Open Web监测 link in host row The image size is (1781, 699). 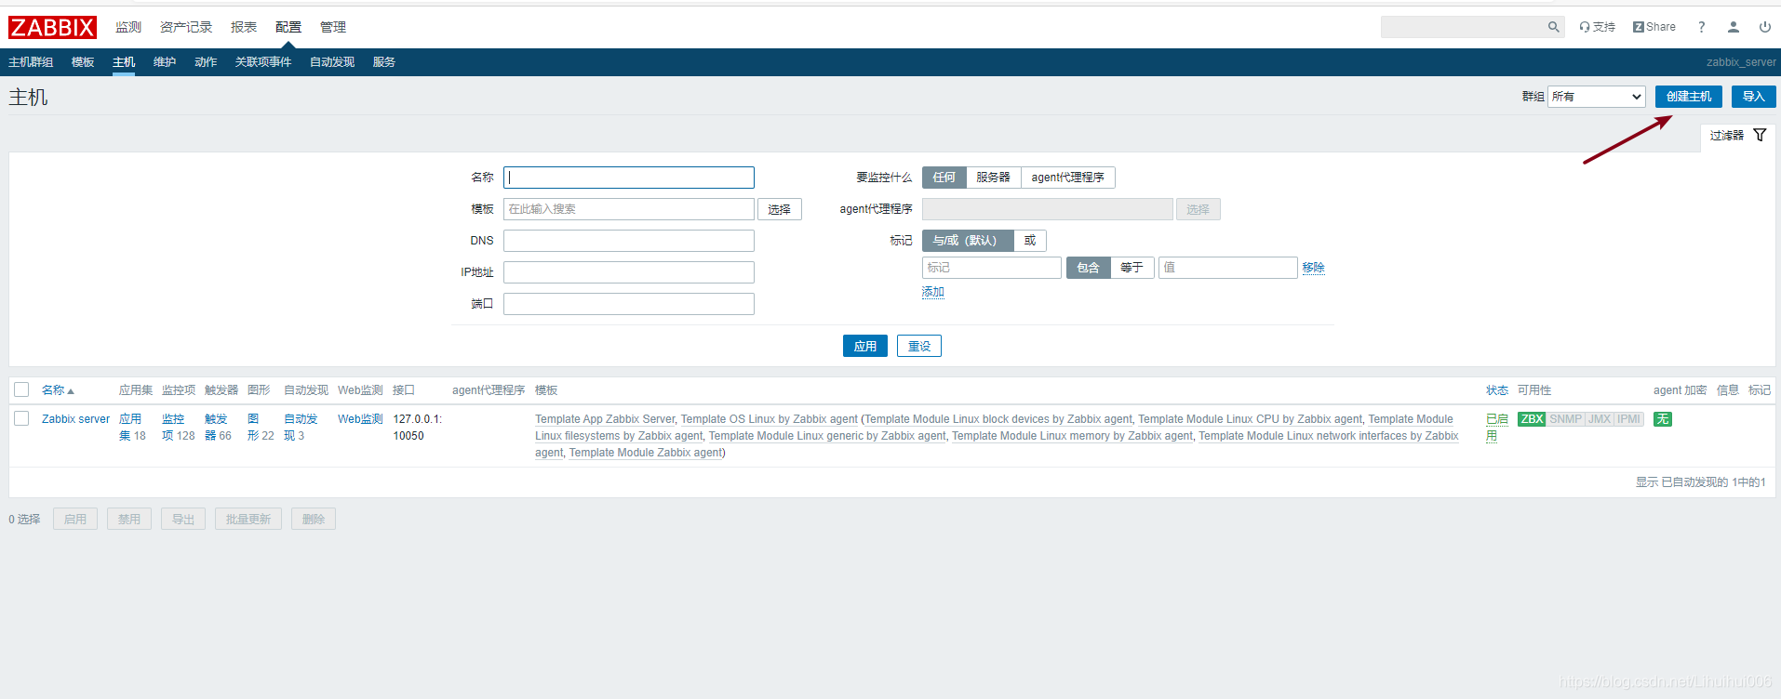pyautogui.click(x=360, y=419)
